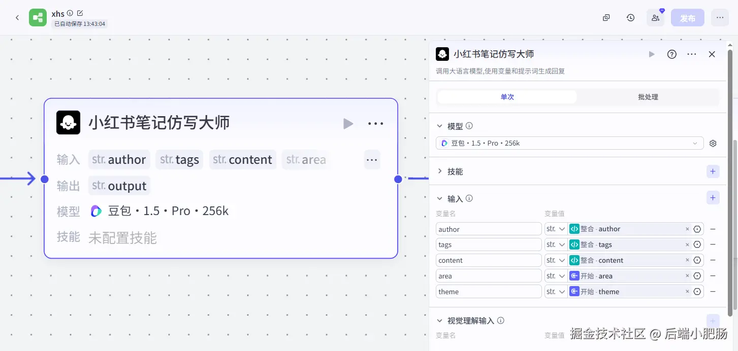Image resolution: width=738 pixels, height=351 pixels.
Task: Collapse the 视觉理解输入 section
Action: coord(440,321)
